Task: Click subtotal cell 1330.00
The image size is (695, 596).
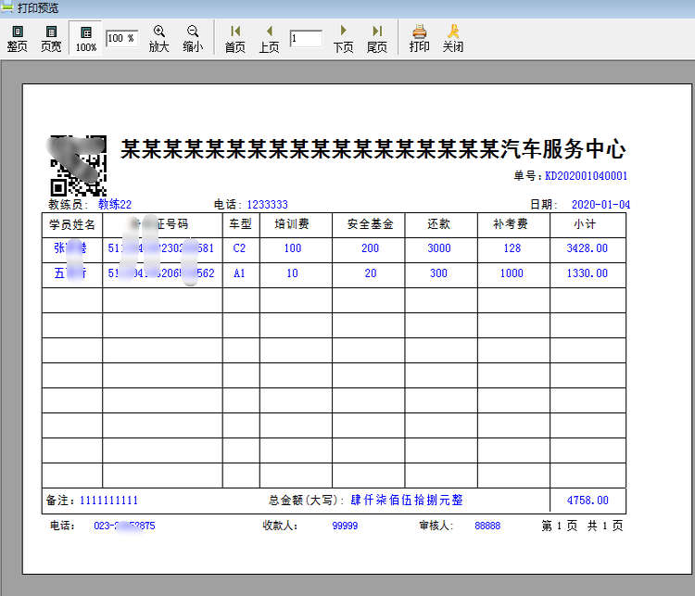Action: coord(588,273)
